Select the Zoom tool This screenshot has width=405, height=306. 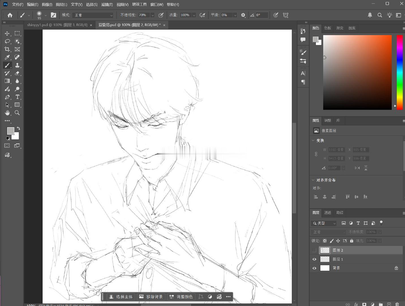(17, 113)
